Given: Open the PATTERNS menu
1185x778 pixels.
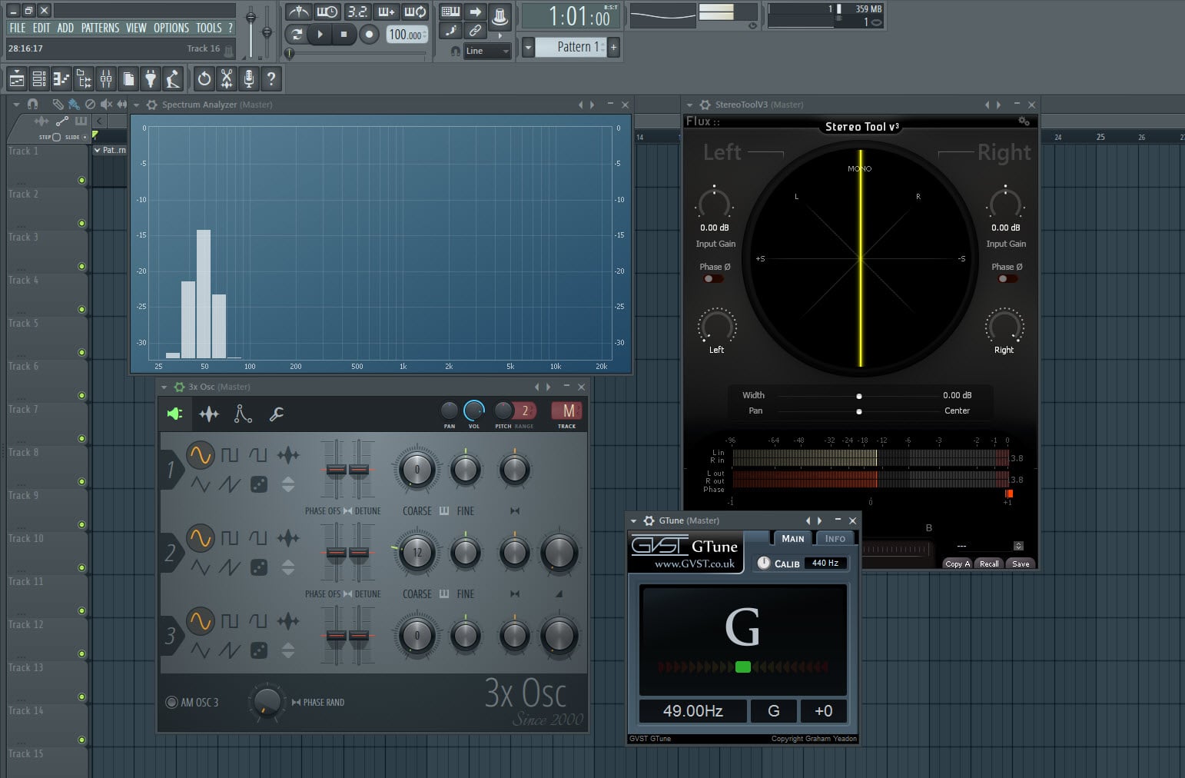Looking at the screenshot, I should point(99,28).
